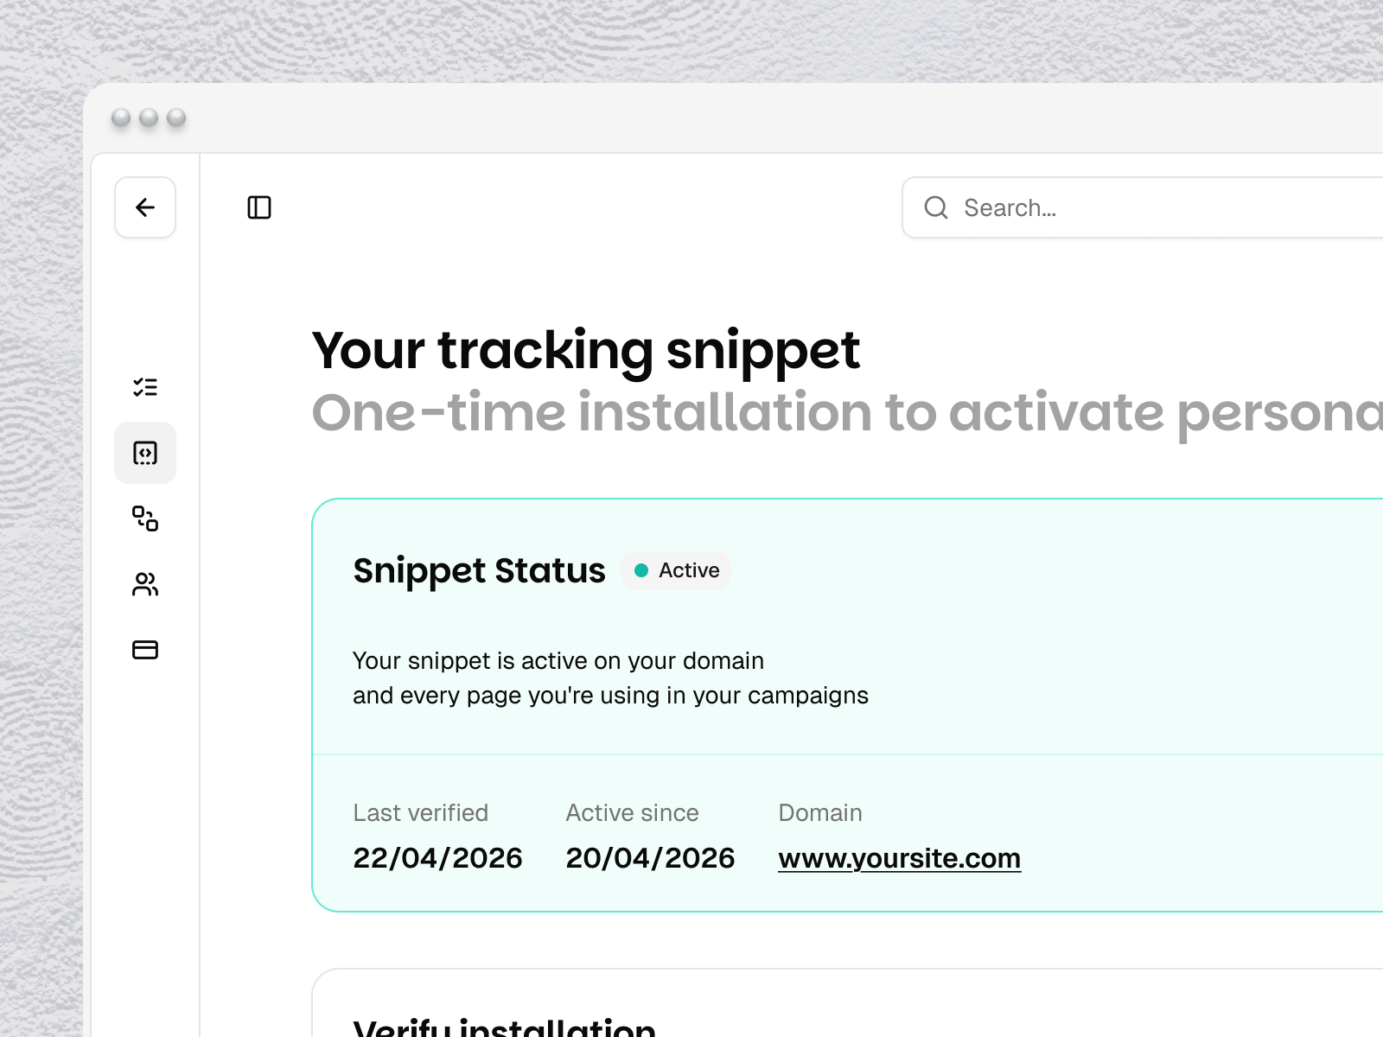The width and height of the screenshot is (1383, 1037).
Task: Open the www.yoursite.com domain link
Action: (x=899, y=858)
